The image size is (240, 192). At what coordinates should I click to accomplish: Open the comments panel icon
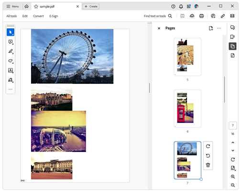232,28
